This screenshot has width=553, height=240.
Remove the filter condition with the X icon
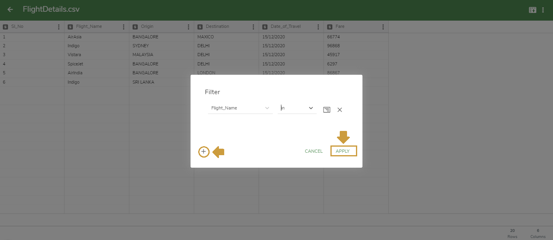coord(340,109)
